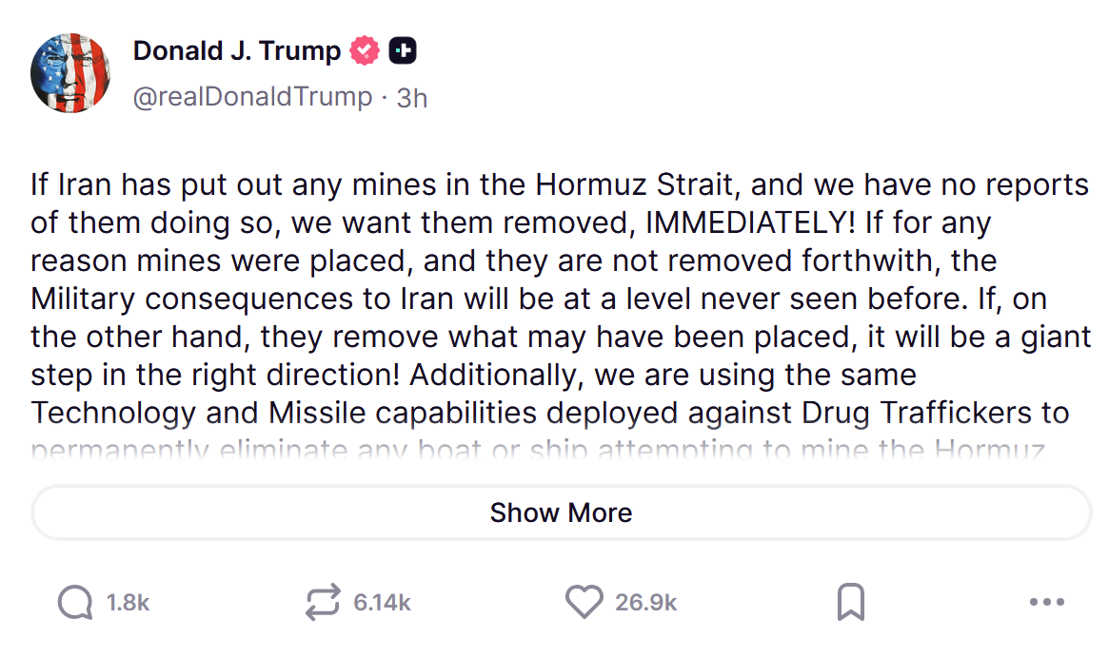Click the 3h post timestamp
This screenshot has height=657, width=1109.
tap(412, 97)
